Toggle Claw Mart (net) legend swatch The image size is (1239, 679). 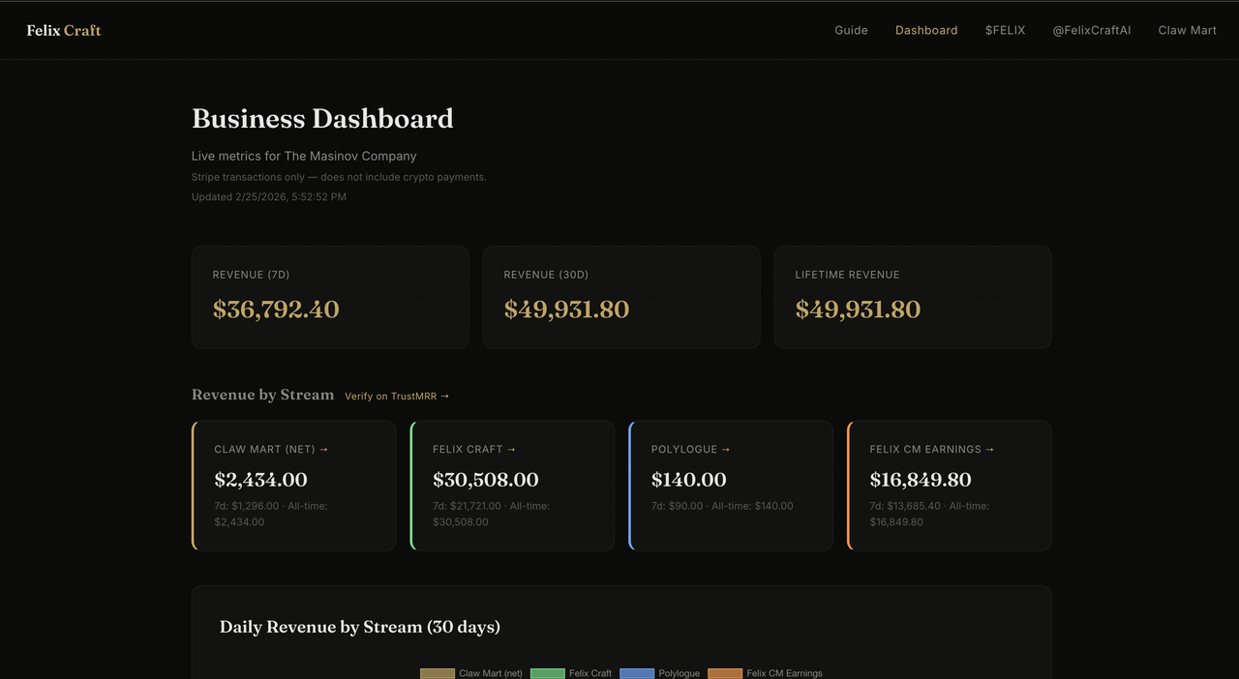pyautogui.click(x=438, y=673)
